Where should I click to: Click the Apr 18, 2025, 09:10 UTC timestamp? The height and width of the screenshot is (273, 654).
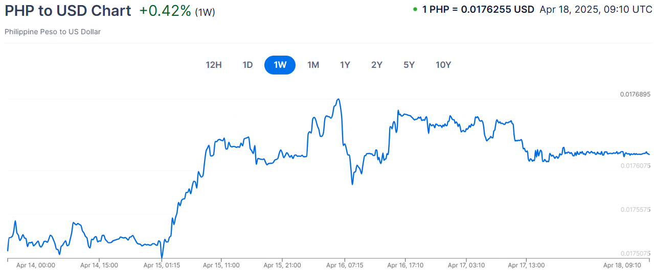coord(596,10)
